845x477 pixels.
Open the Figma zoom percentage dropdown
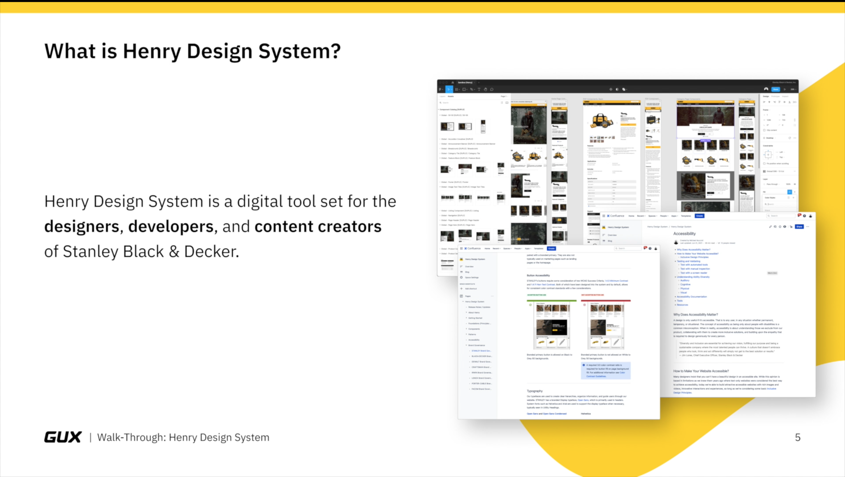coord(794,89)
